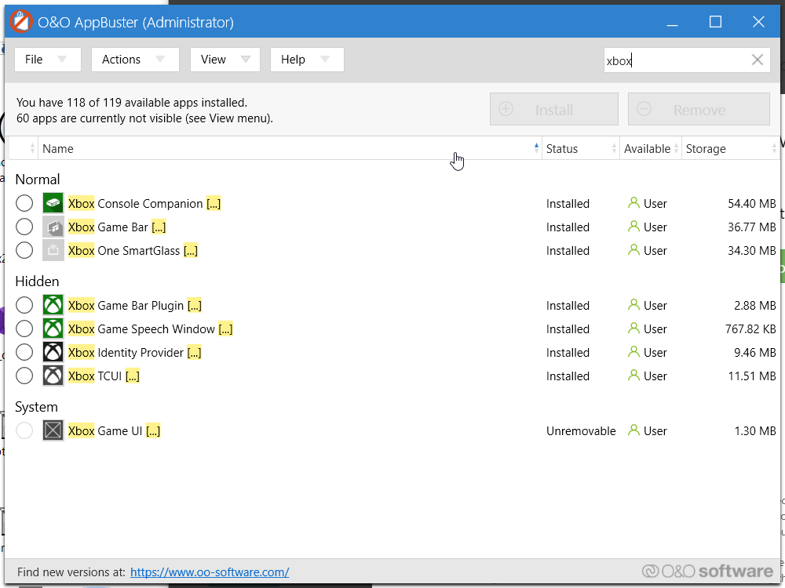Click the O&O AppBuster logo in title bar
The height and width of the screenshot is (588, 785).
coord(21,21)
